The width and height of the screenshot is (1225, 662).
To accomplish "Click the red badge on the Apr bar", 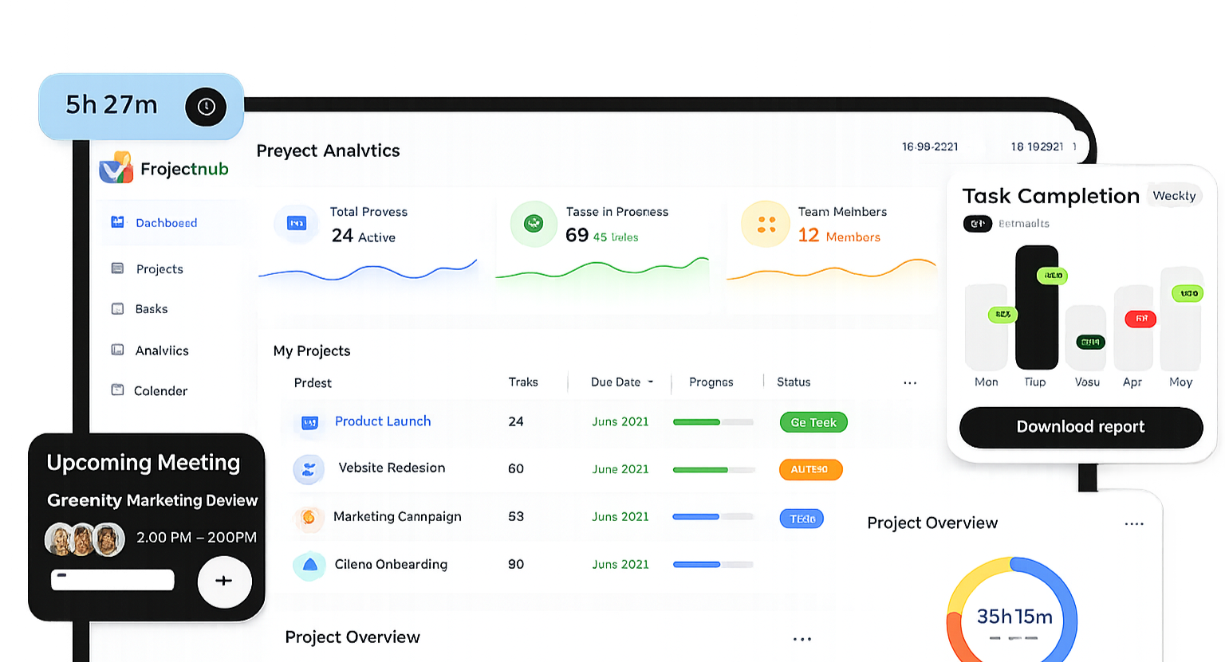I will tap(1140, 319).
